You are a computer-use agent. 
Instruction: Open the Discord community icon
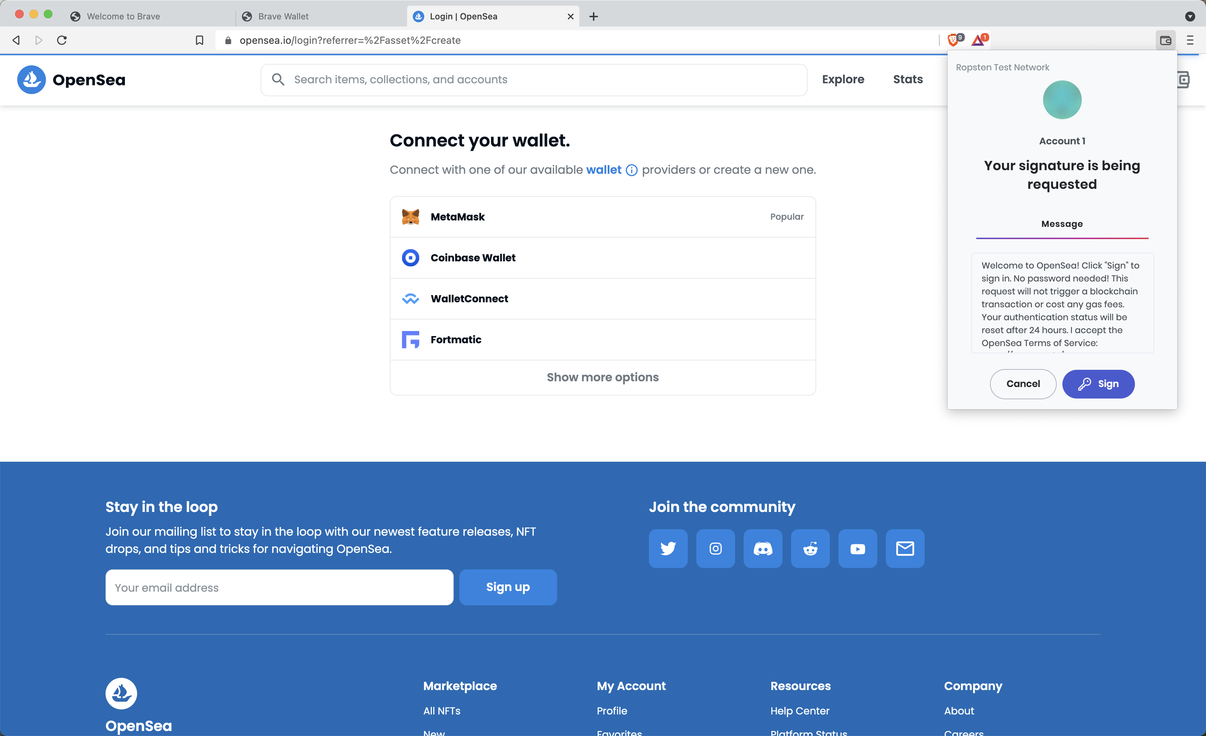tap(763, 549)
